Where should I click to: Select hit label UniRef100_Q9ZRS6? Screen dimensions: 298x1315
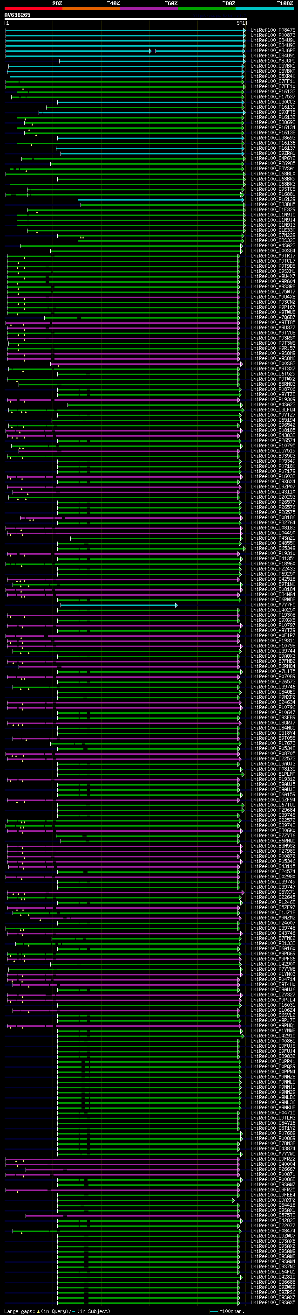(x=273, y=1292)
